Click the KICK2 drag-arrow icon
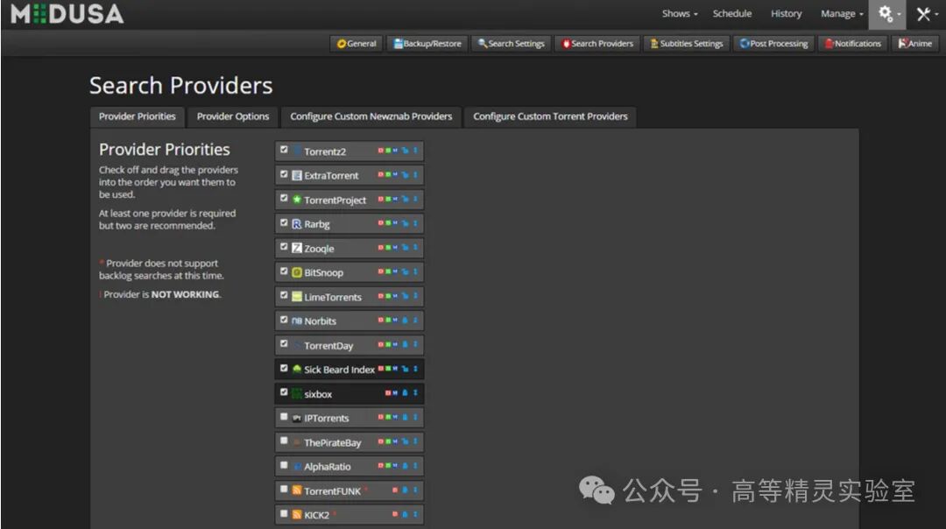Image resolution: width=946 pixels, height=529 pixels. (x=415, y=514)
